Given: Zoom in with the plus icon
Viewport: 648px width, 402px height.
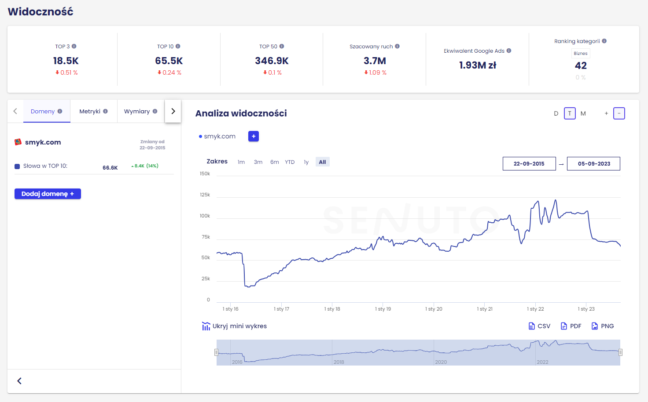Looking at the screenshot, I should [606, 113].
